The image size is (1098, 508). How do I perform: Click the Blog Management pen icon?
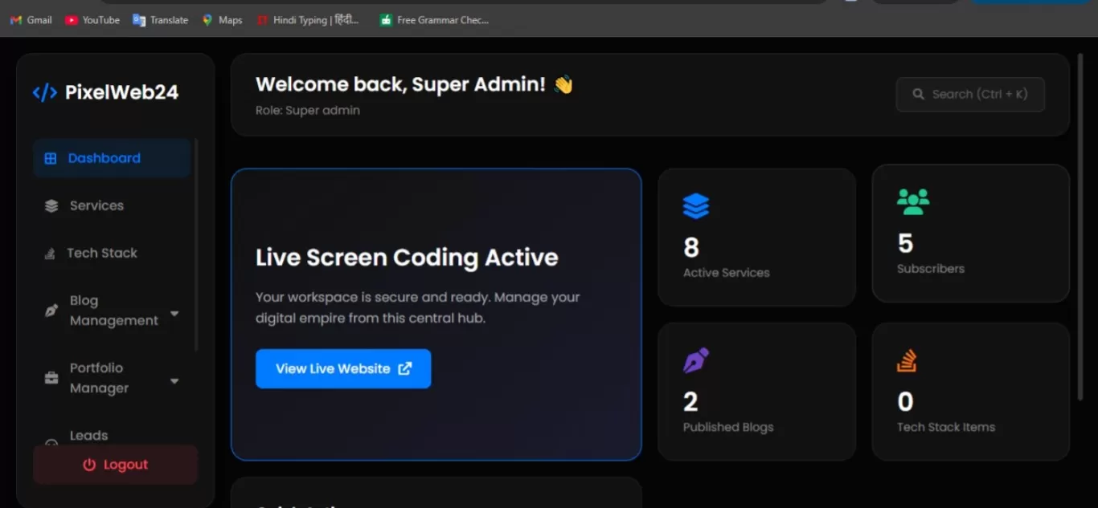coord(51,311)
